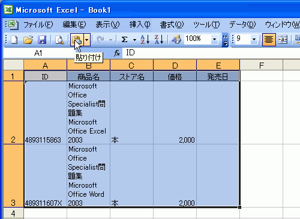
Task: Click the Paste clipboard icon
Action: tap(77, 40)
